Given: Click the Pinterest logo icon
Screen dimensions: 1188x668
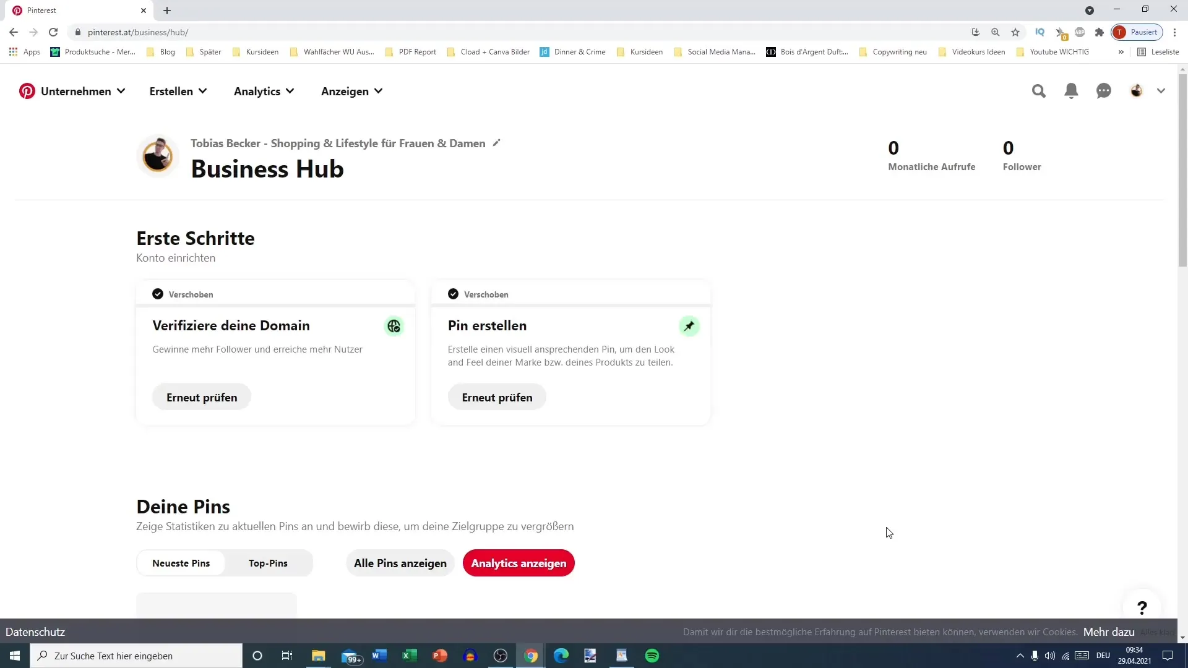Looking at the screenshot, I should click(27, 92).
